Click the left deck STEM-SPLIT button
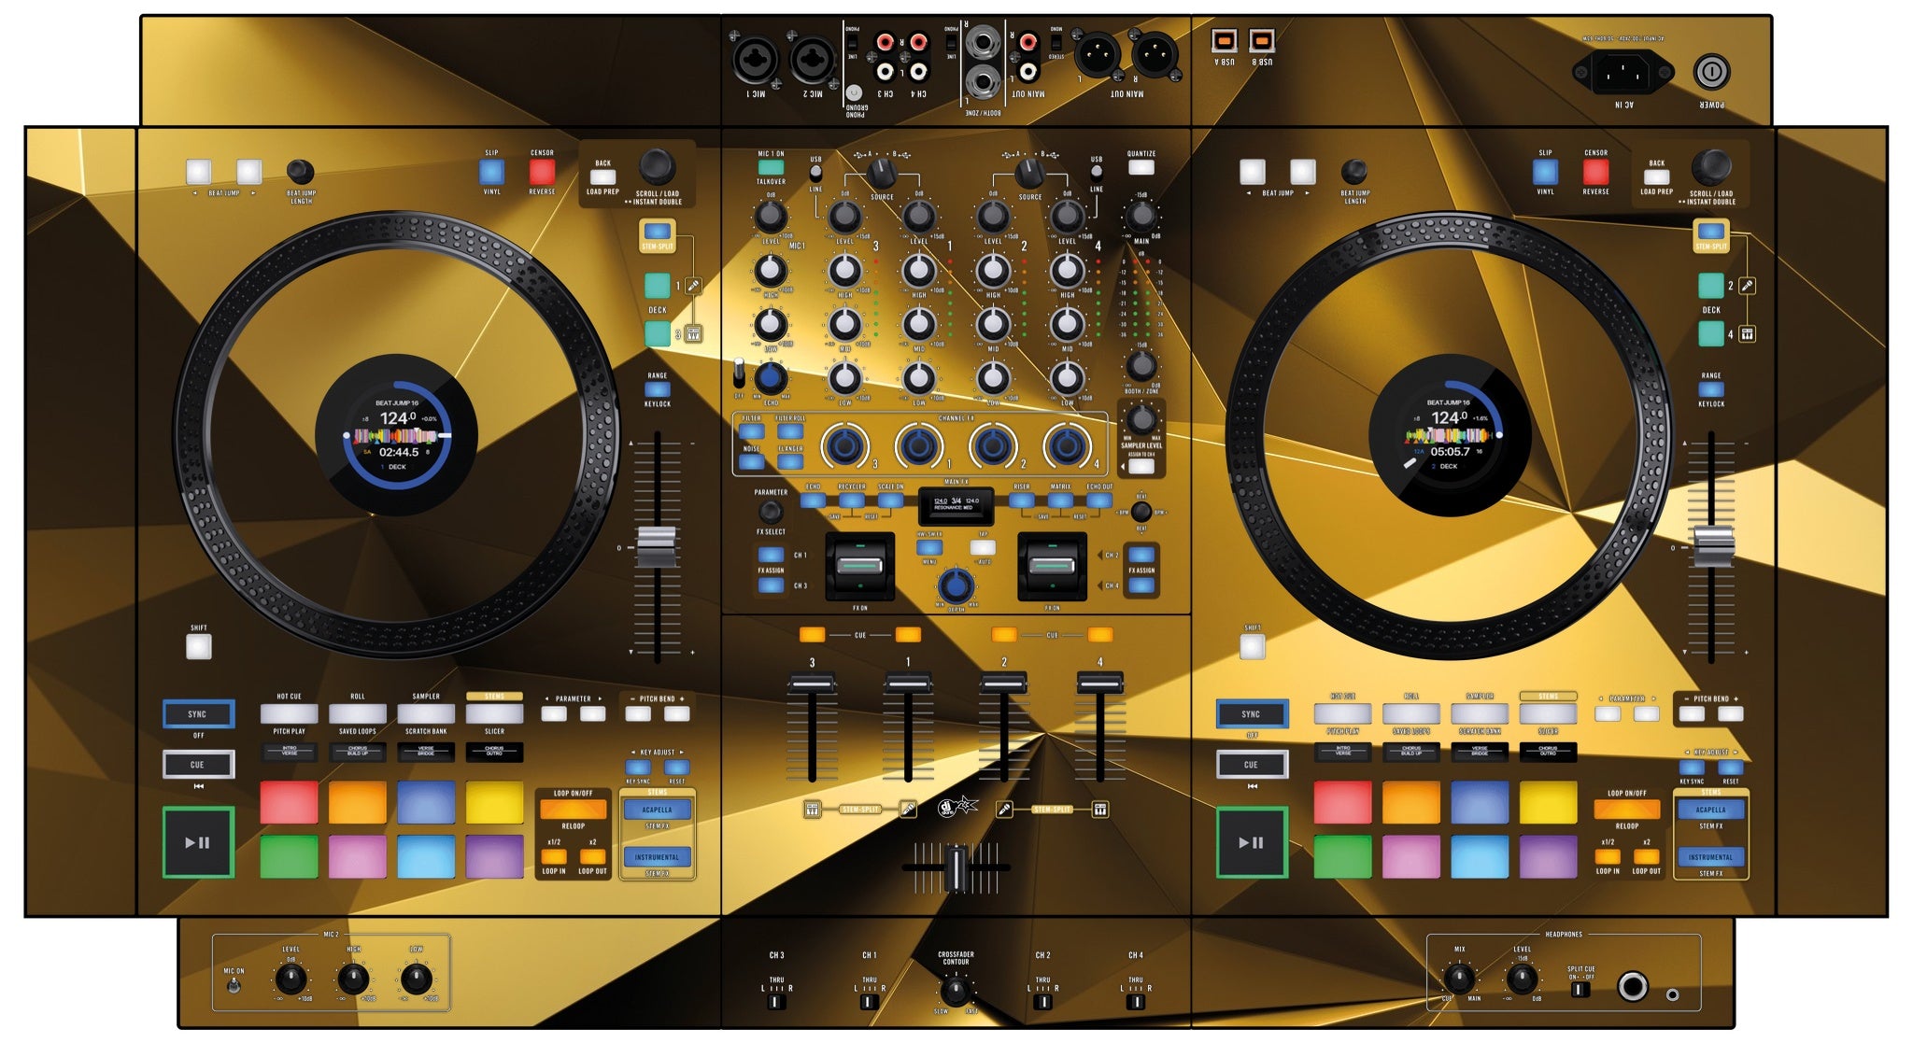 pyautogui.click(x=658, y=232)
